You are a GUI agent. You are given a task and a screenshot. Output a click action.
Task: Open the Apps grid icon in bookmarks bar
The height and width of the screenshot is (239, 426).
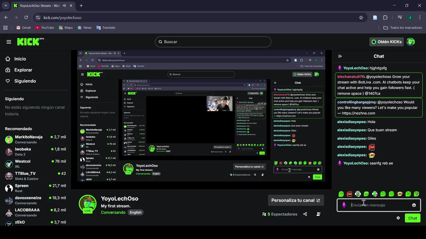(x=5, y=28)
